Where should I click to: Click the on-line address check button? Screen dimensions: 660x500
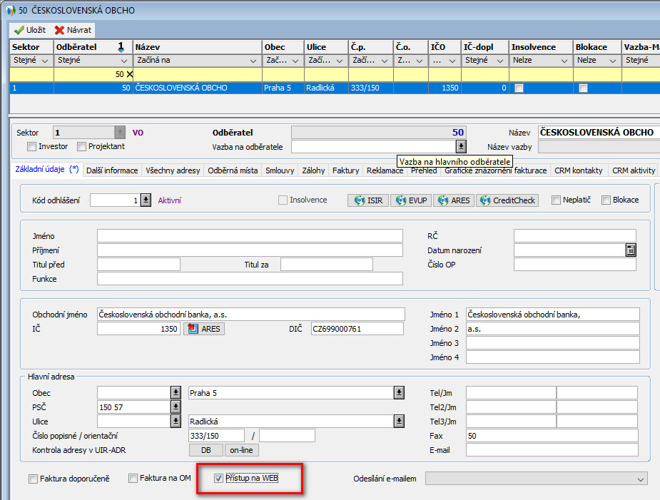(242, 450)
